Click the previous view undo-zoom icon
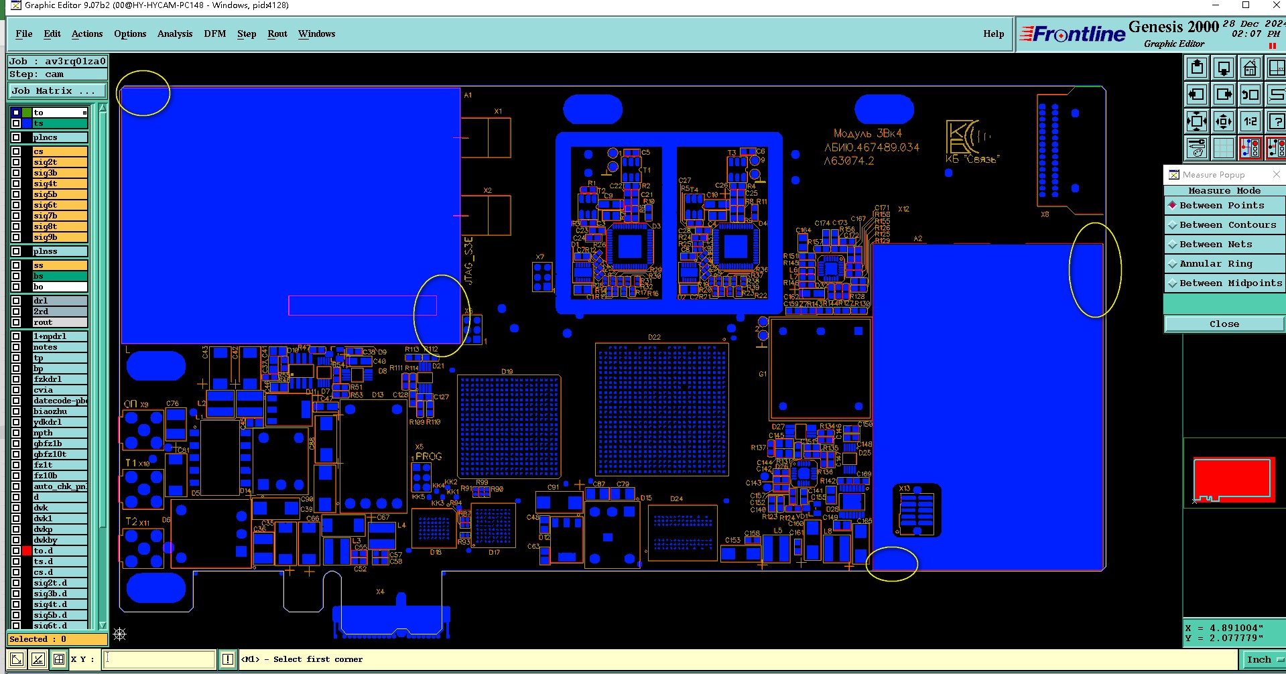The image size is (1286, 674). (1250, 94)
